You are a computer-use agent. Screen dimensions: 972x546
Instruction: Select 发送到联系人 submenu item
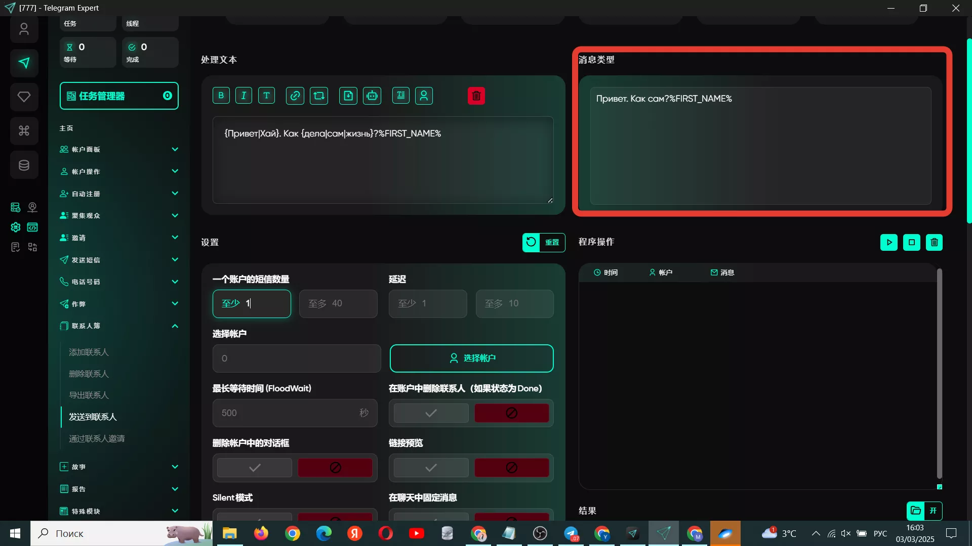93,417
